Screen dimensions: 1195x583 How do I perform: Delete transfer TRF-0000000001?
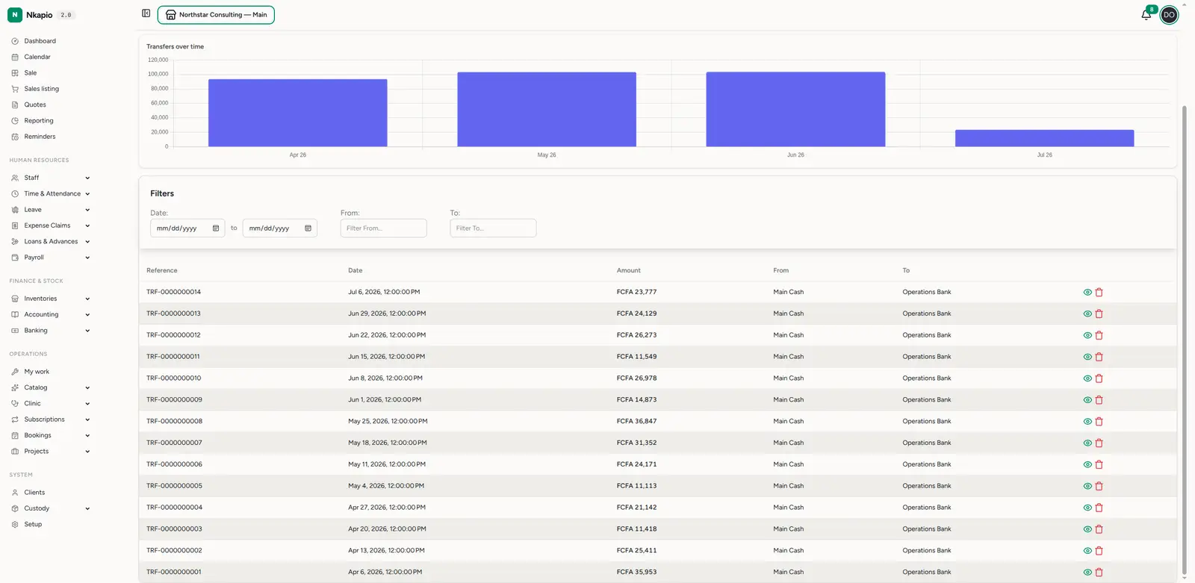[1099, 573]
